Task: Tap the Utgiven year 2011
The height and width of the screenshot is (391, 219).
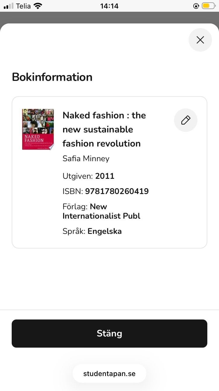Action: point(105,176)
